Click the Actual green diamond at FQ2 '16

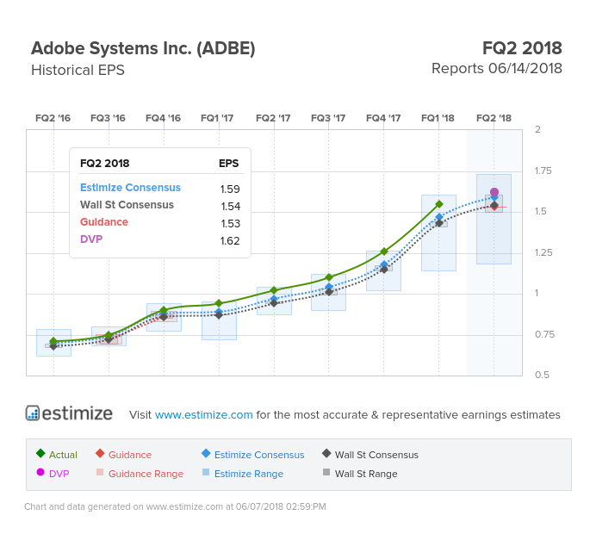53,341
